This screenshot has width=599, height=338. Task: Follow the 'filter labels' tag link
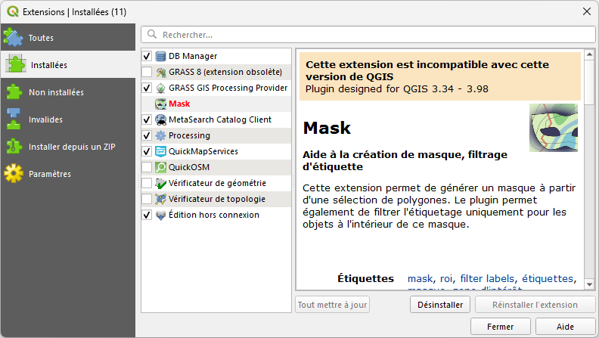(x=487, y=279)
